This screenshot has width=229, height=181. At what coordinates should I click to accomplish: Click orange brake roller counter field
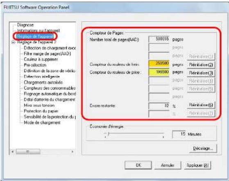pyautogui.click(x=159, y=63)
